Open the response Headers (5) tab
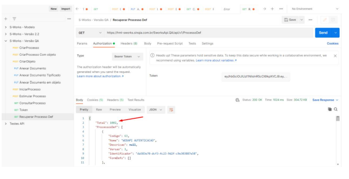 (x=115, y=100)
